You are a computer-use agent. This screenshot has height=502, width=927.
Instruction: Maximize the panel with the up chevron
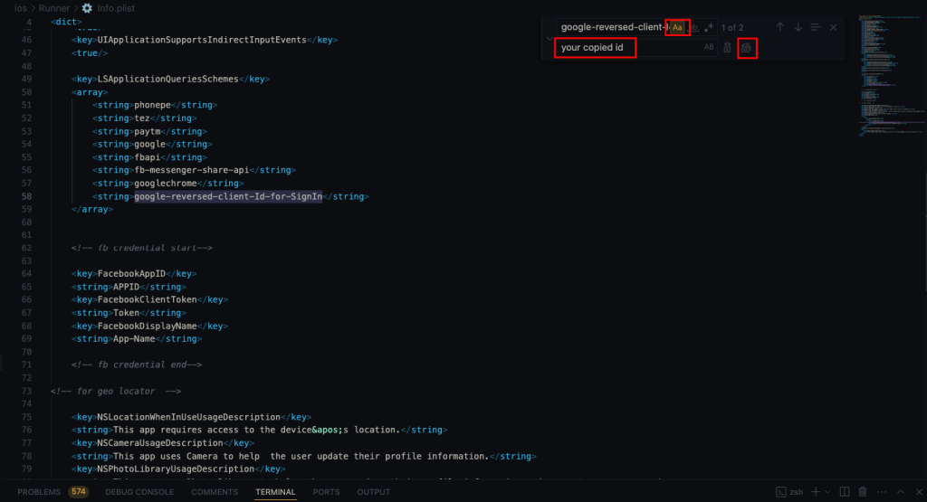[x=901, y=492]
